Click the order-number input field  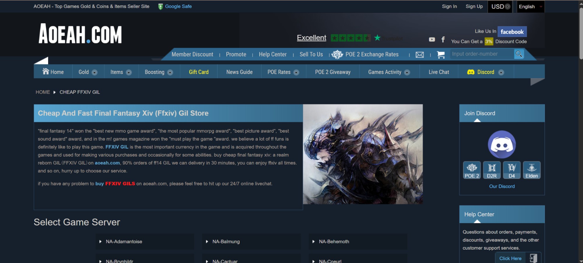coord(481,54)
